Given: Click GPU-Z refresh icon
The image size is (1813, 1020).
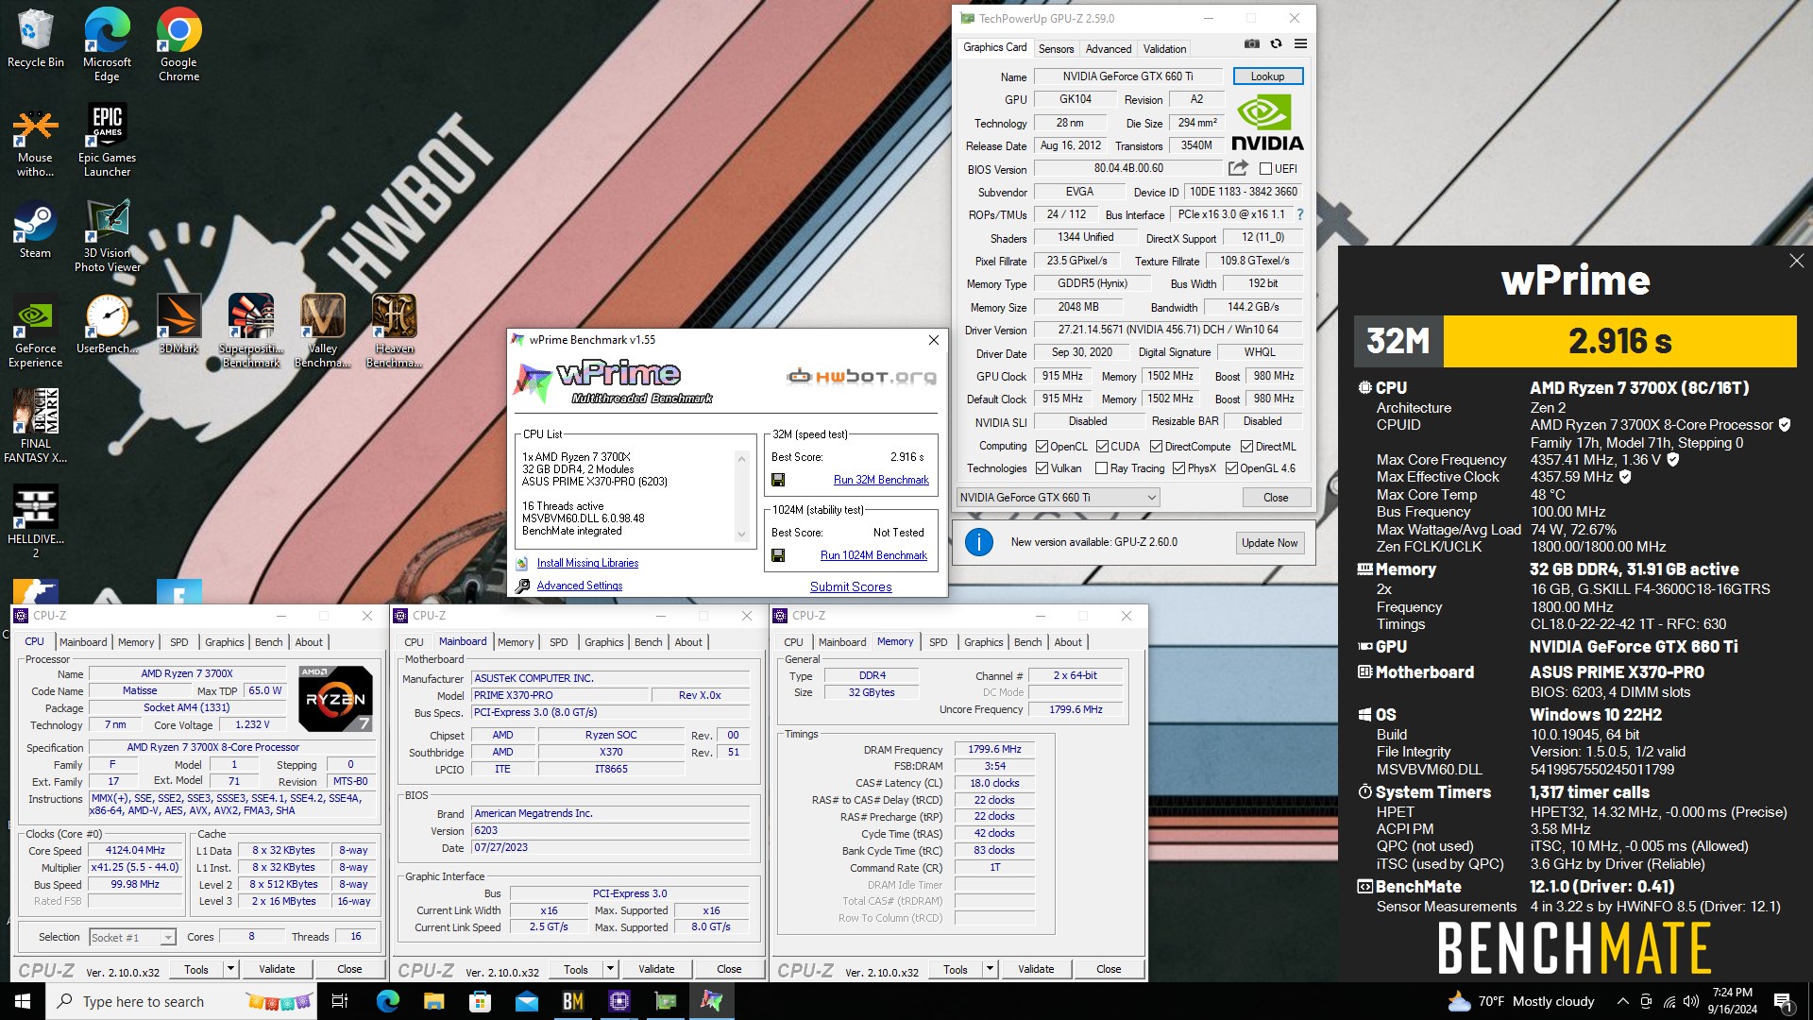Looking at the screenshot, I should tap(1276, 44).
